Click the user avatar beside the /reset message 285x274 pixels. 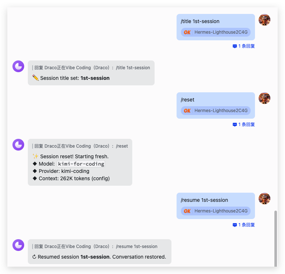point(264,98)
